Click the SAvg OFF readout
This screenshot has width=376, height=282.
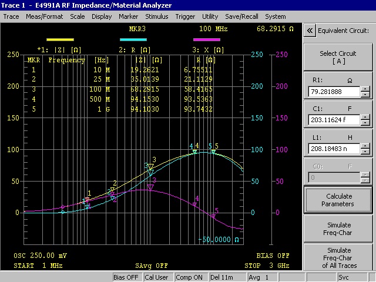(x=152, y=266)
